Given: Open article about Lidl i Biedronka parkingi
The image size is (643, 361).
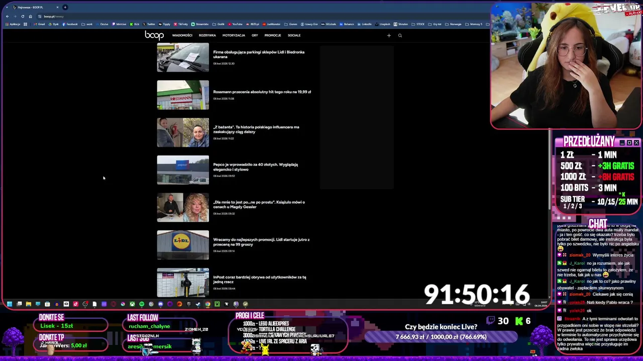Looking at the screenshot, I should [x=259, y=54].
